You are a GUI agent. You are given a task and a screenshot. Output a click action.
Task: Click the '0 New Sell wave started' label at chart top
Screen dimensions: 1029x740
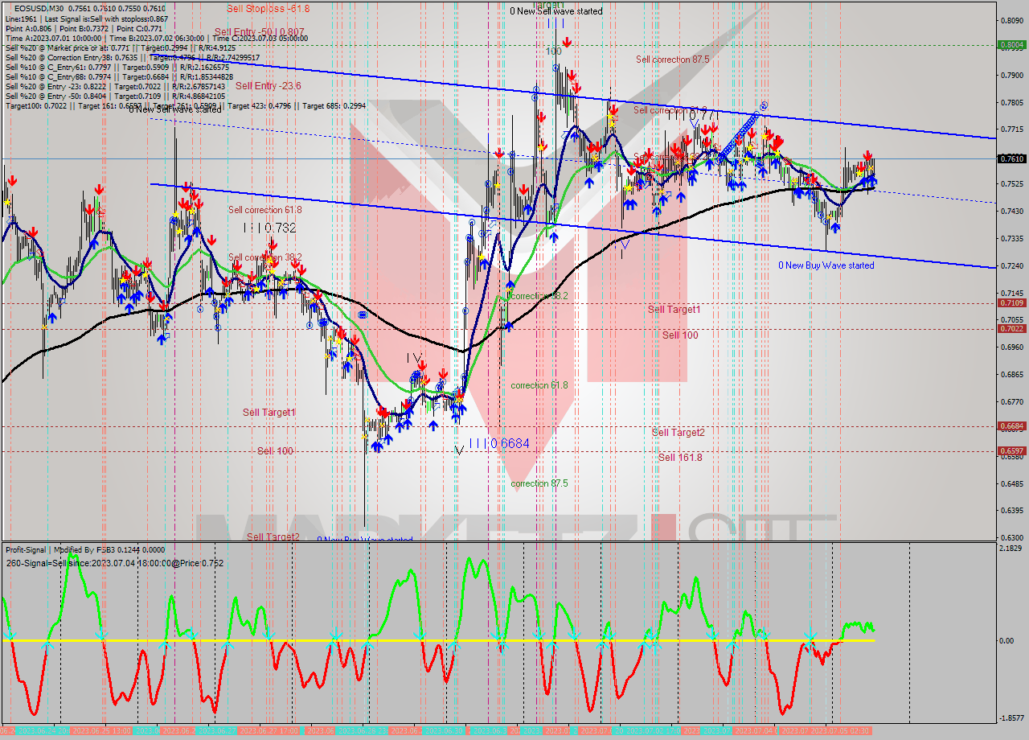(x=556, y=11)
